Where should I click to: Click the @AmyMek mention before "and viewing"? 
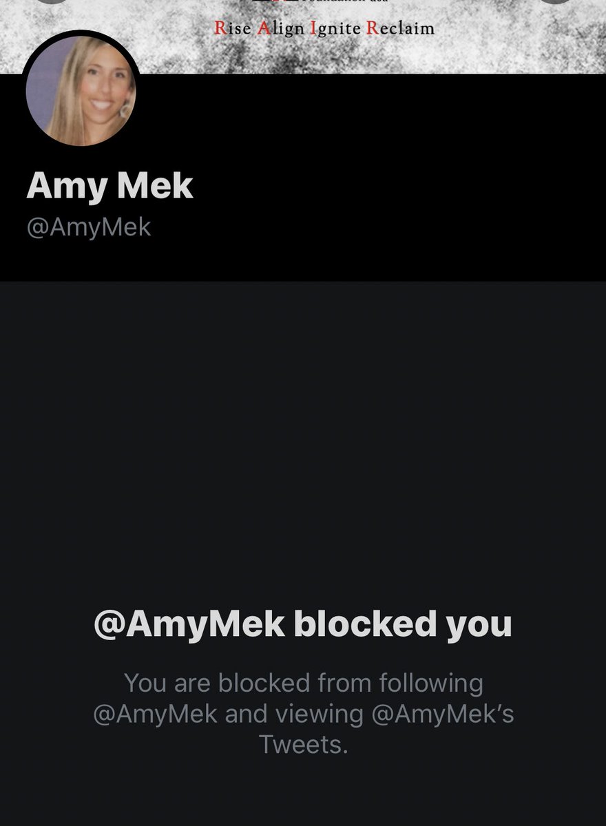156,714
